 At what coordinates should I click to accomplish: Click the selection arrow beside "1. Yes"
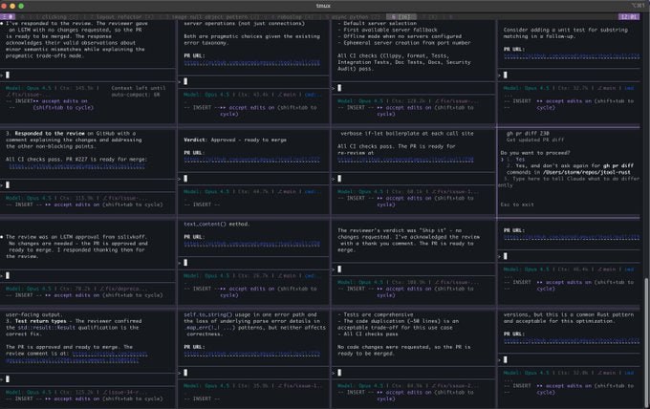tap(502, 159)
